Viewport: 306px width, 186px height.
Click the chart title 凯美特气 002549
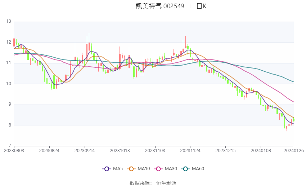[160, 6]
